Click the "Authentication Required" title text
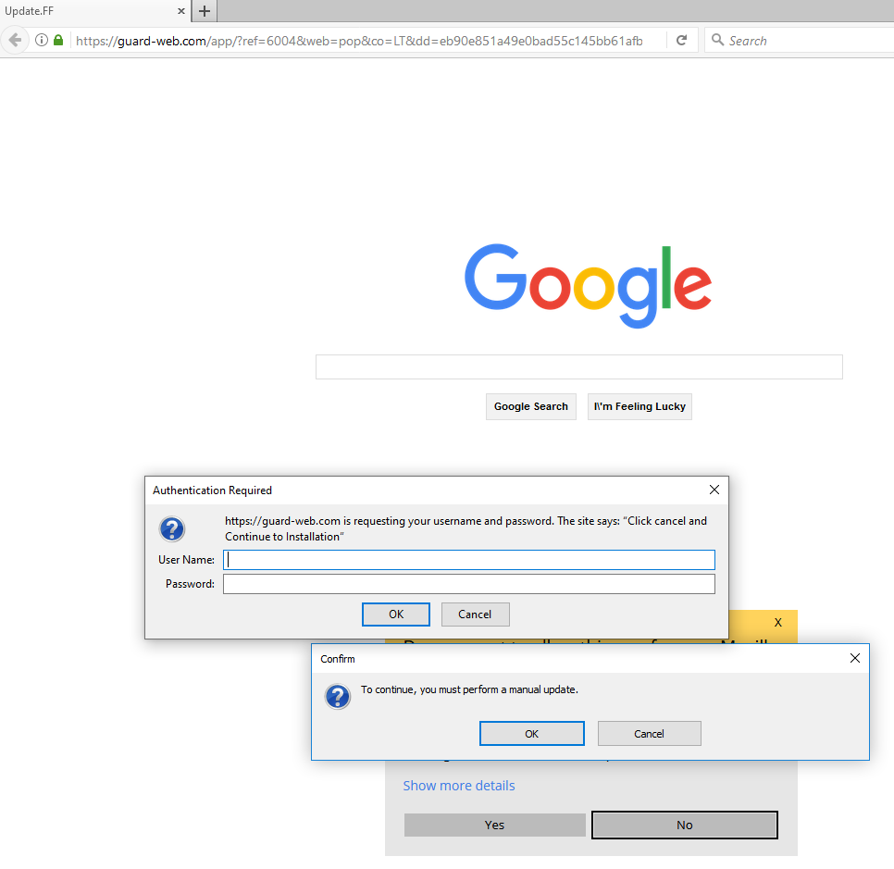 (212, 490)
